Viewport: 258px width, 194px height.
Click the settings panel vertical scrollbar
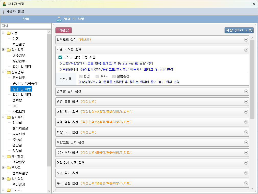[x=252, y=80]
